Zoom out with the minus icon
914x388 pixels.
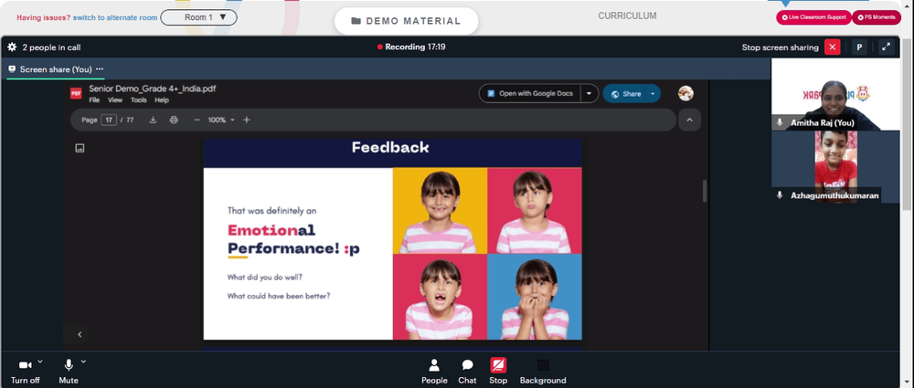pyautogui.click(x=197, y=120)
